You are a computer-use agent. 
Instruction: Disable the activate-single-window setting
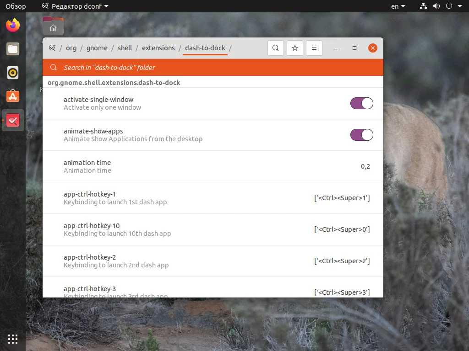coord(362,103)
